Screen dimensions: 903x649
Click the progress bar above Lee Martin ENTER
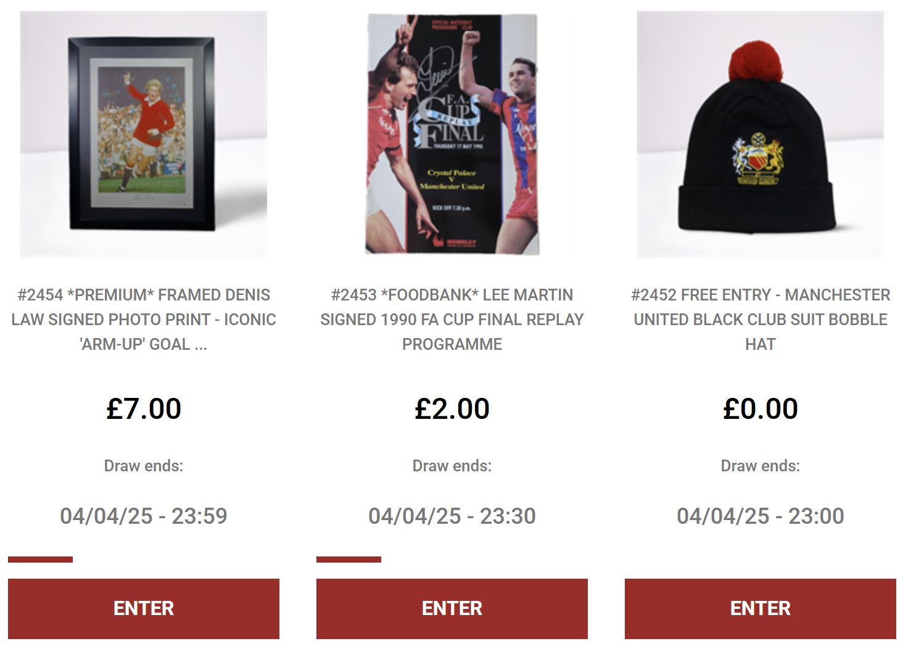pos(348,560)
